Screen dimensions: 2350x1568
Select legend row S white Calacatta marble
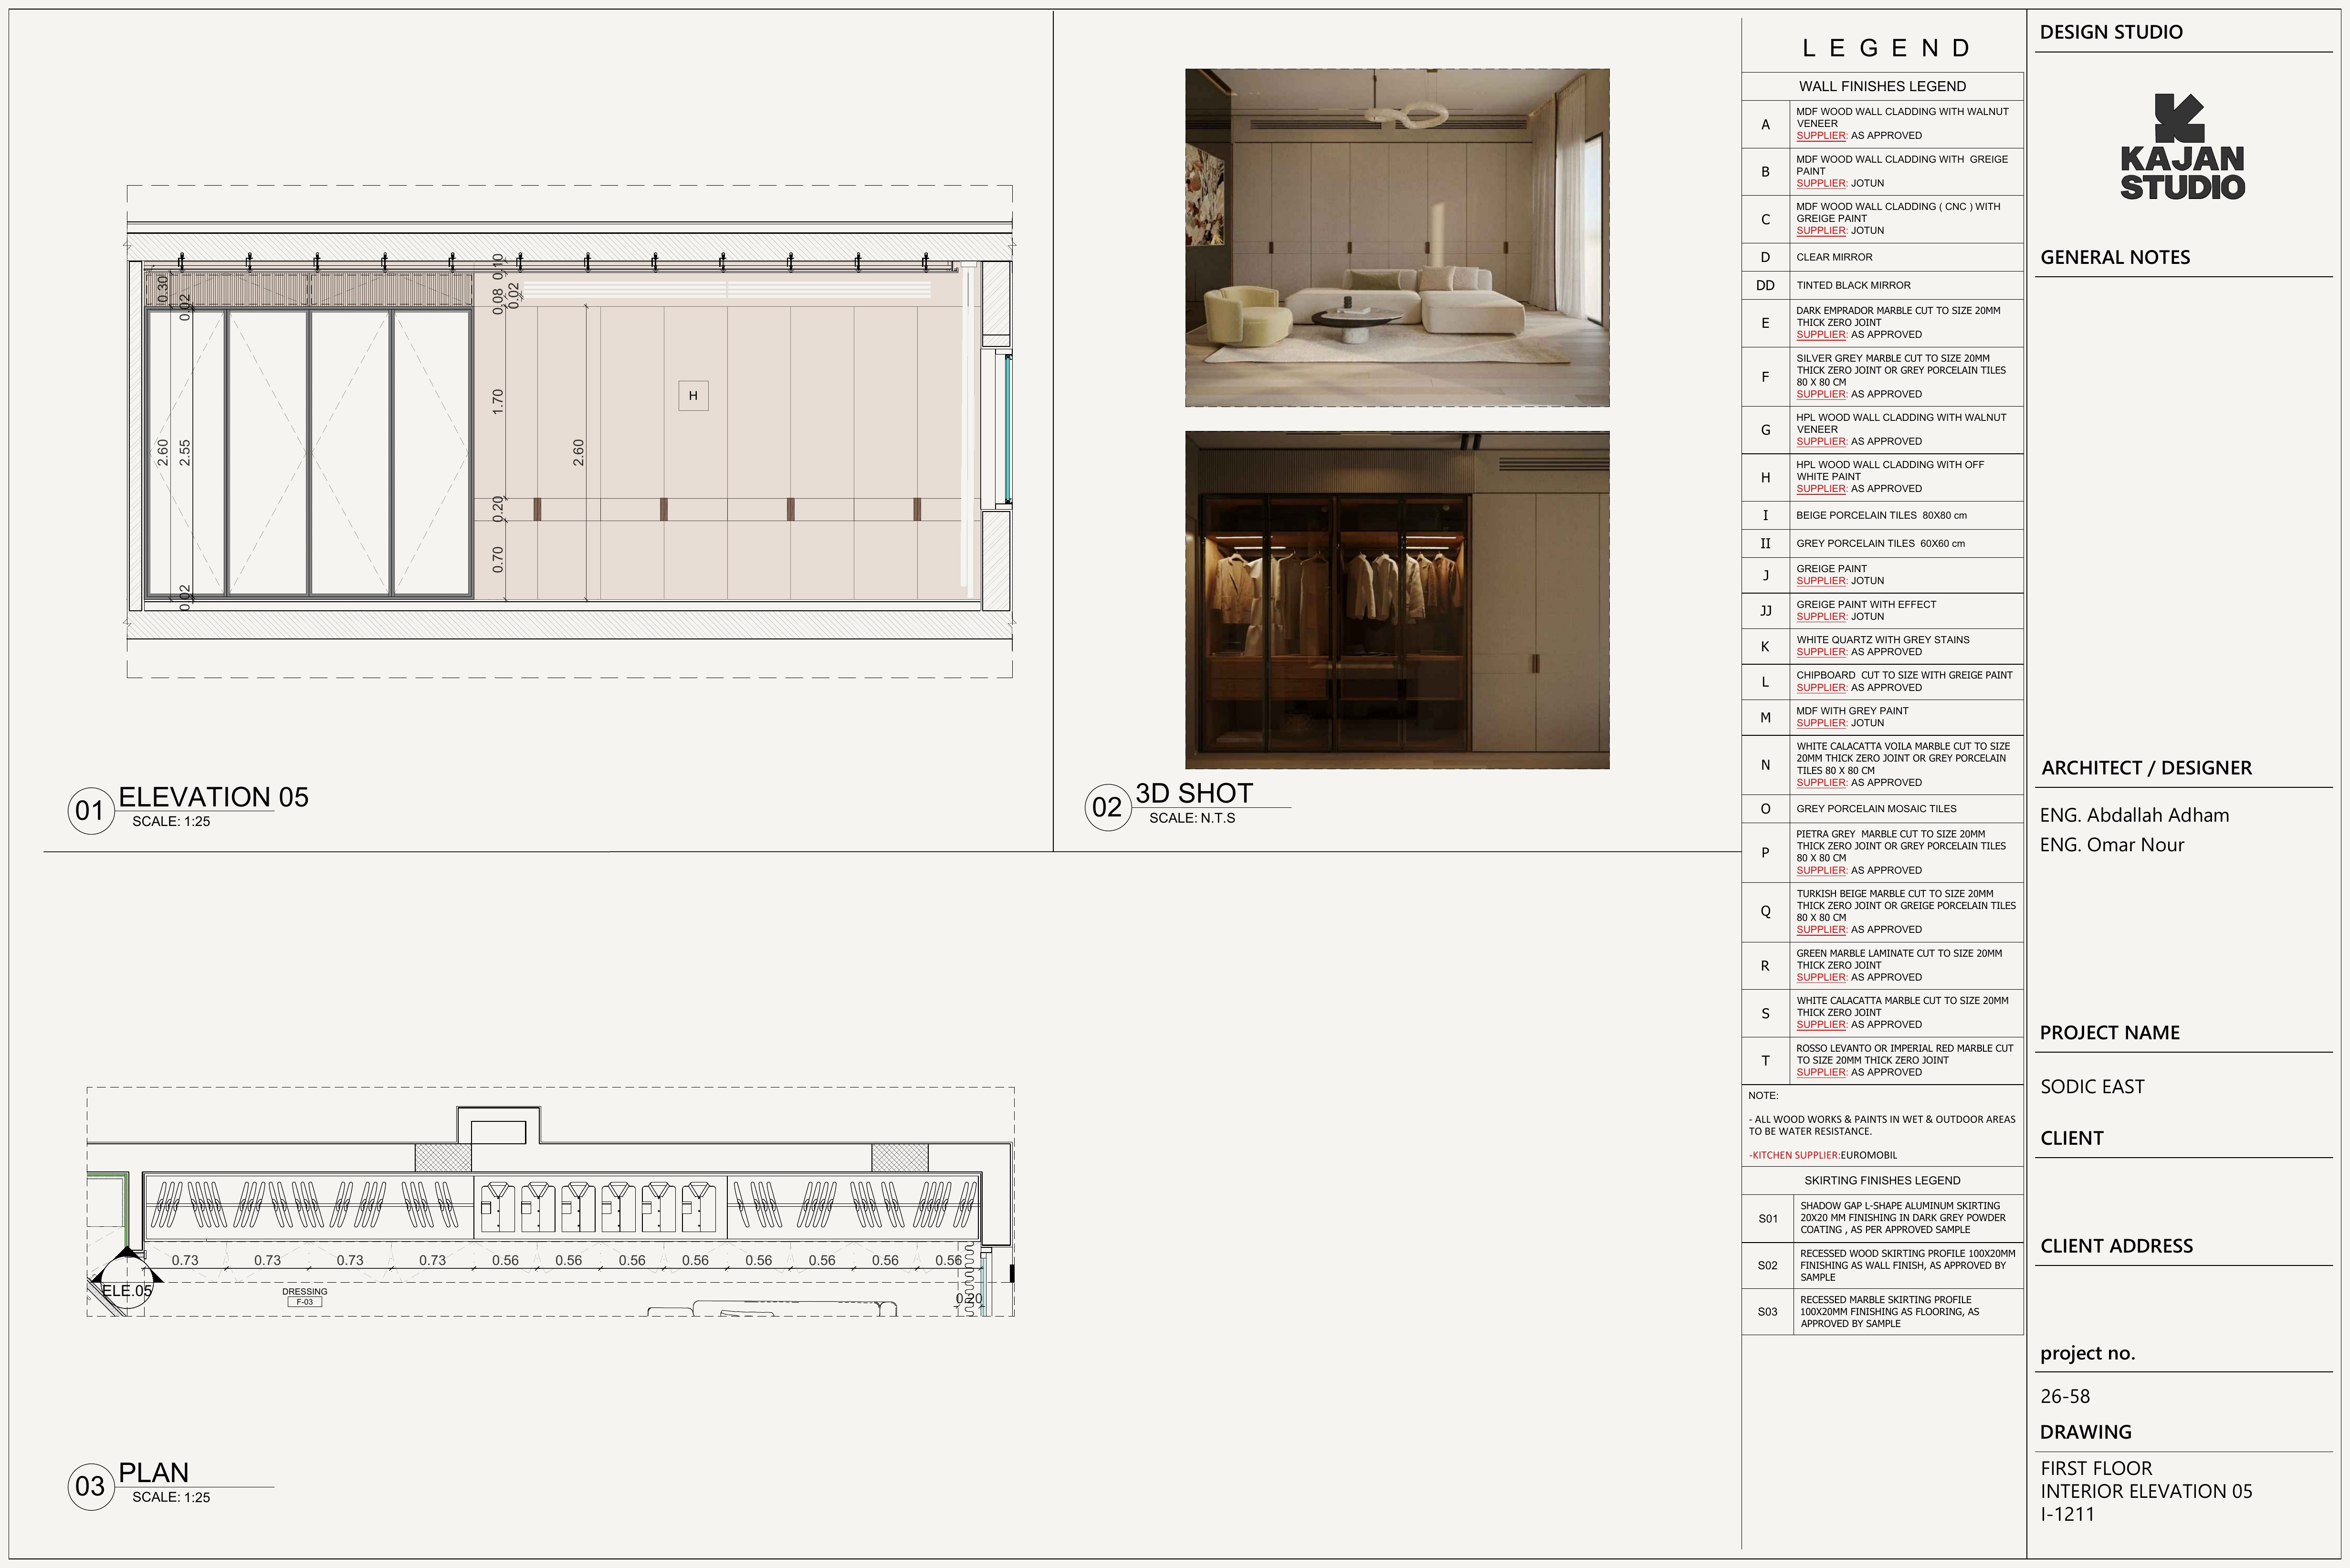(1882, 1013)
